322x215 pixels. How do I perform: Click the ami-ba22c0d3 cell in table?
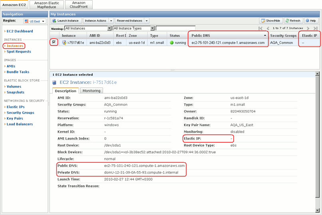pos(100,43)
